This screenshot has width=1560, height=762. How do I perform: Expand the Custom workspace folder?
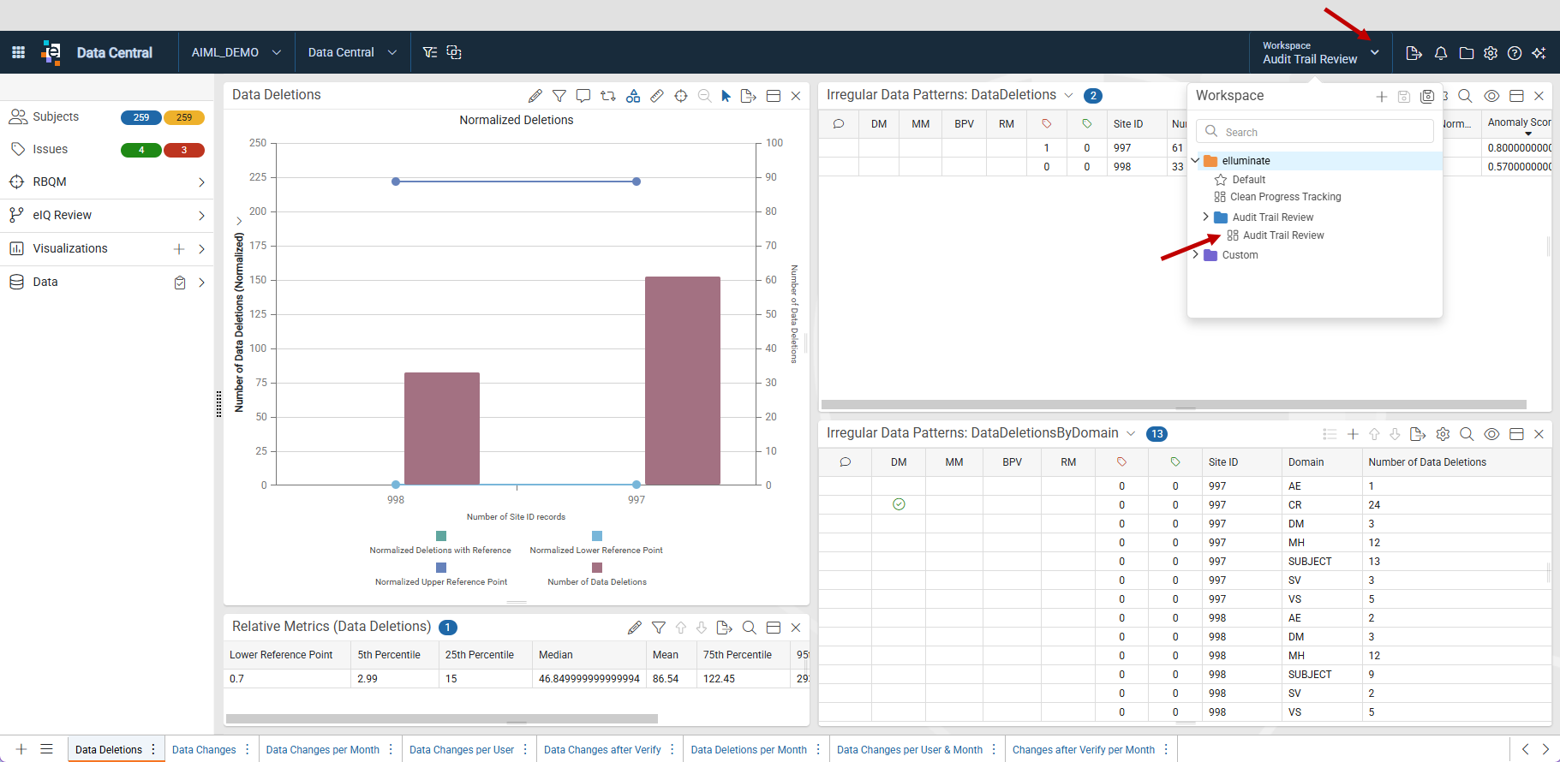point(1196,255)
